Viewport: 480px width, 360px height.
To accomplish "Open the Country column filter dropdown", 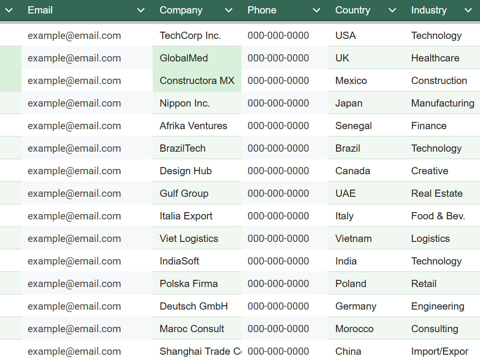I will [x=393, y=11].
